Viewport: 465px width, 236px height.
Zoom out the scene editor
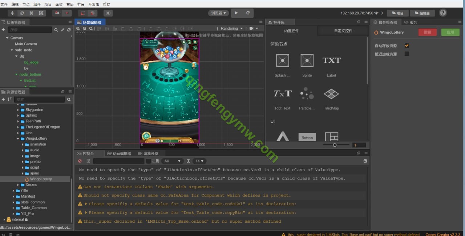(x=85, y=29)
